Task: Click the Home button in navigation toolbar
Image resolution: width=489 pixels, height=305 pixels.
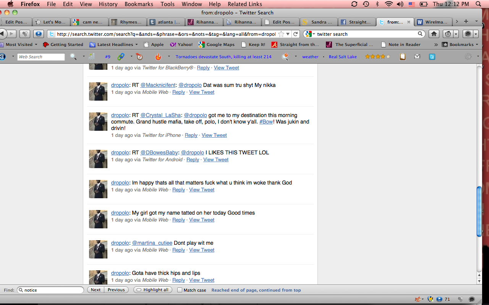Action: (434, 34)
